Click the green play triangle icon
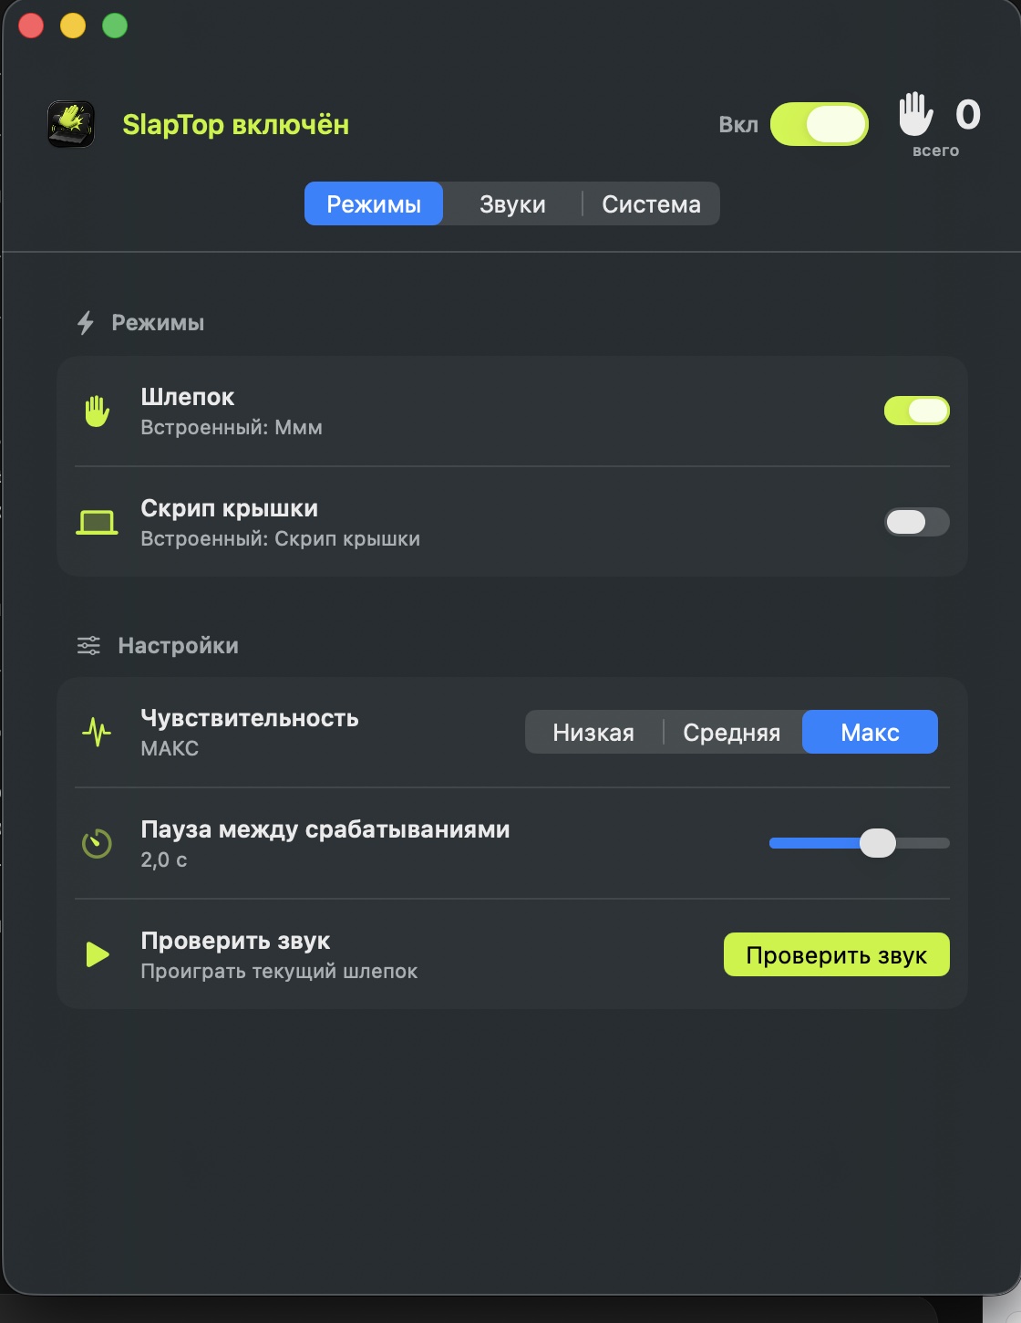 pos(97,954)
